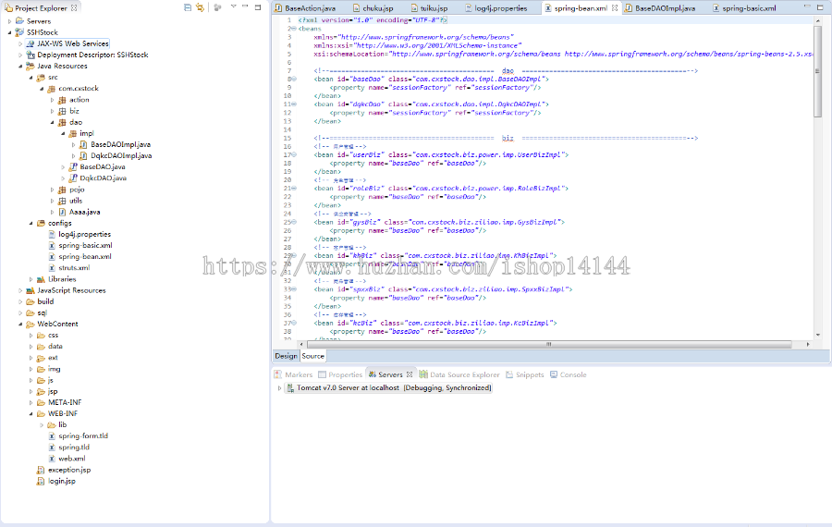Select JavaScript Resources icon
Viewport: 832px width, 527px height.
point(31,290)
